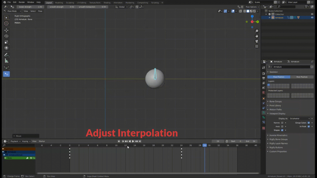Select the Move tool in toolbar
Viewport: 317px width, 178px height.
pyautogui.click(x=6, y=30)
